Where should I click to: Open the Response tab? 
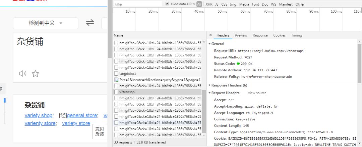(x=260, y=35)
